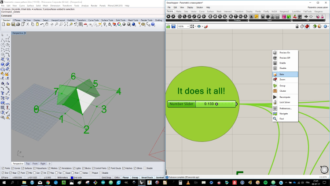Click the New file icon in Rhino toolbar
The height and width of the screenshot is (186, 330).
(4, 25)
